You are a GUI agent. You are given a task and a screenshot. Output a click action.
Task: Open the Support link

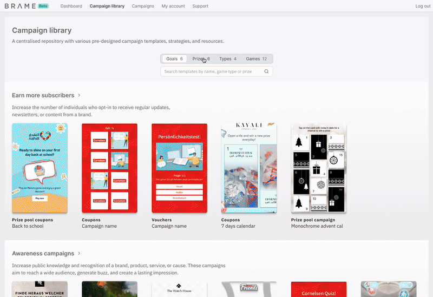[x=200, y=6]
